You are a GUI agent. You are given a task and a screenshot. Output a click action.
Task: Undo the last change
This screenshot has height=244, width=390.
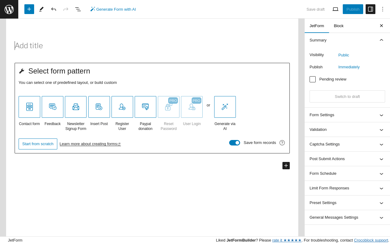click(54, 9)
